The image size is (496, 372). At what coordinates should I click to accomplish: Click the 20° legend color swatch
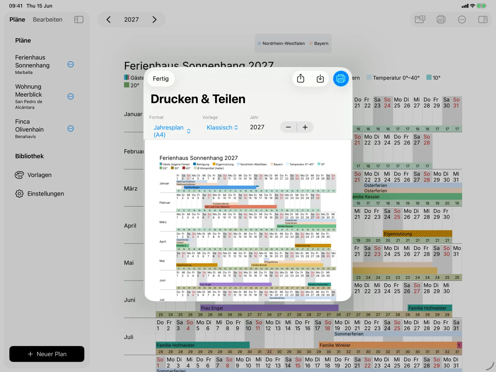point(126,85)
